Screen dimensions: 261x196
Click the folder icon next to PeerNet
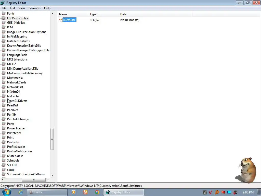click(x=4, y=110)
